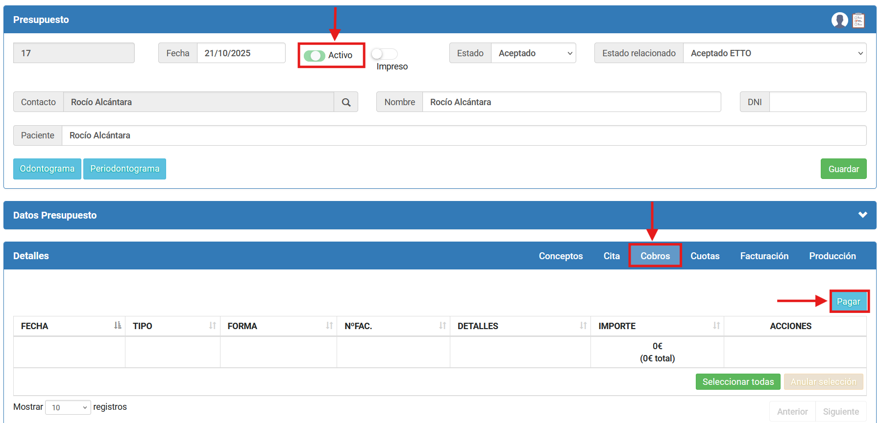Image resolution: width=882 pixels, height=423 pixels.
Task: Expand the Datos Presupuesto section chevron
Action: (862, 215)
